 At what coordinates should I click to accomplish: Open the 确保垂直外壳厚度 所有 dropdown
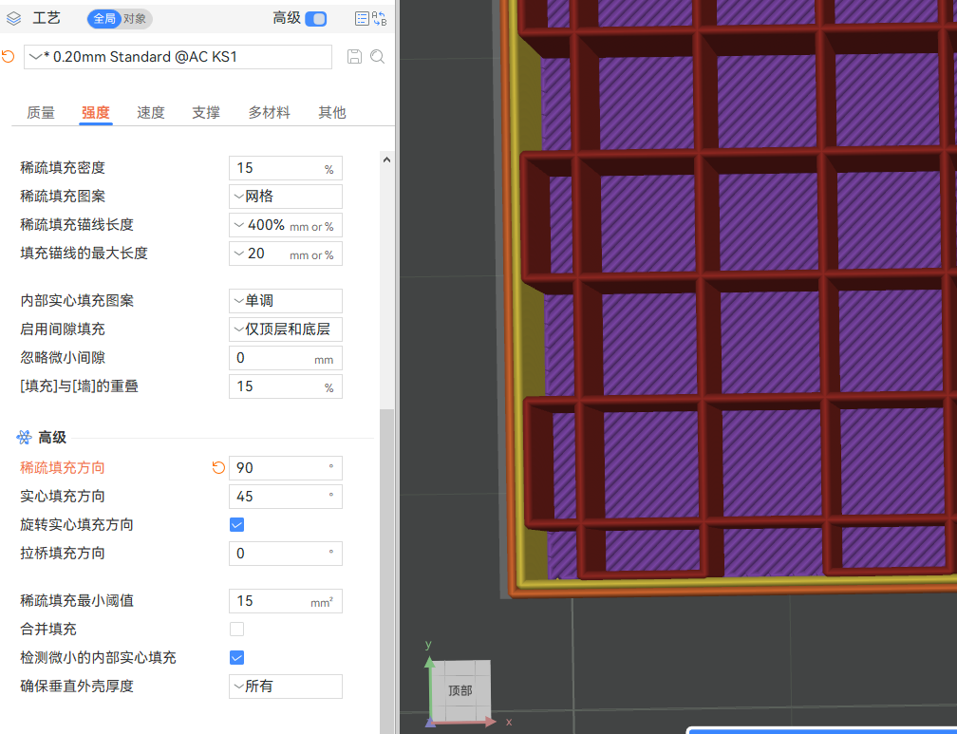pyautogui.click(x=286, y=687)
